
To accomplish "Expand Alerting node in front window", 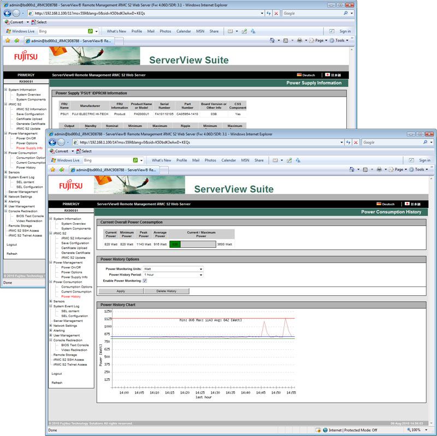I will [51, 330].
